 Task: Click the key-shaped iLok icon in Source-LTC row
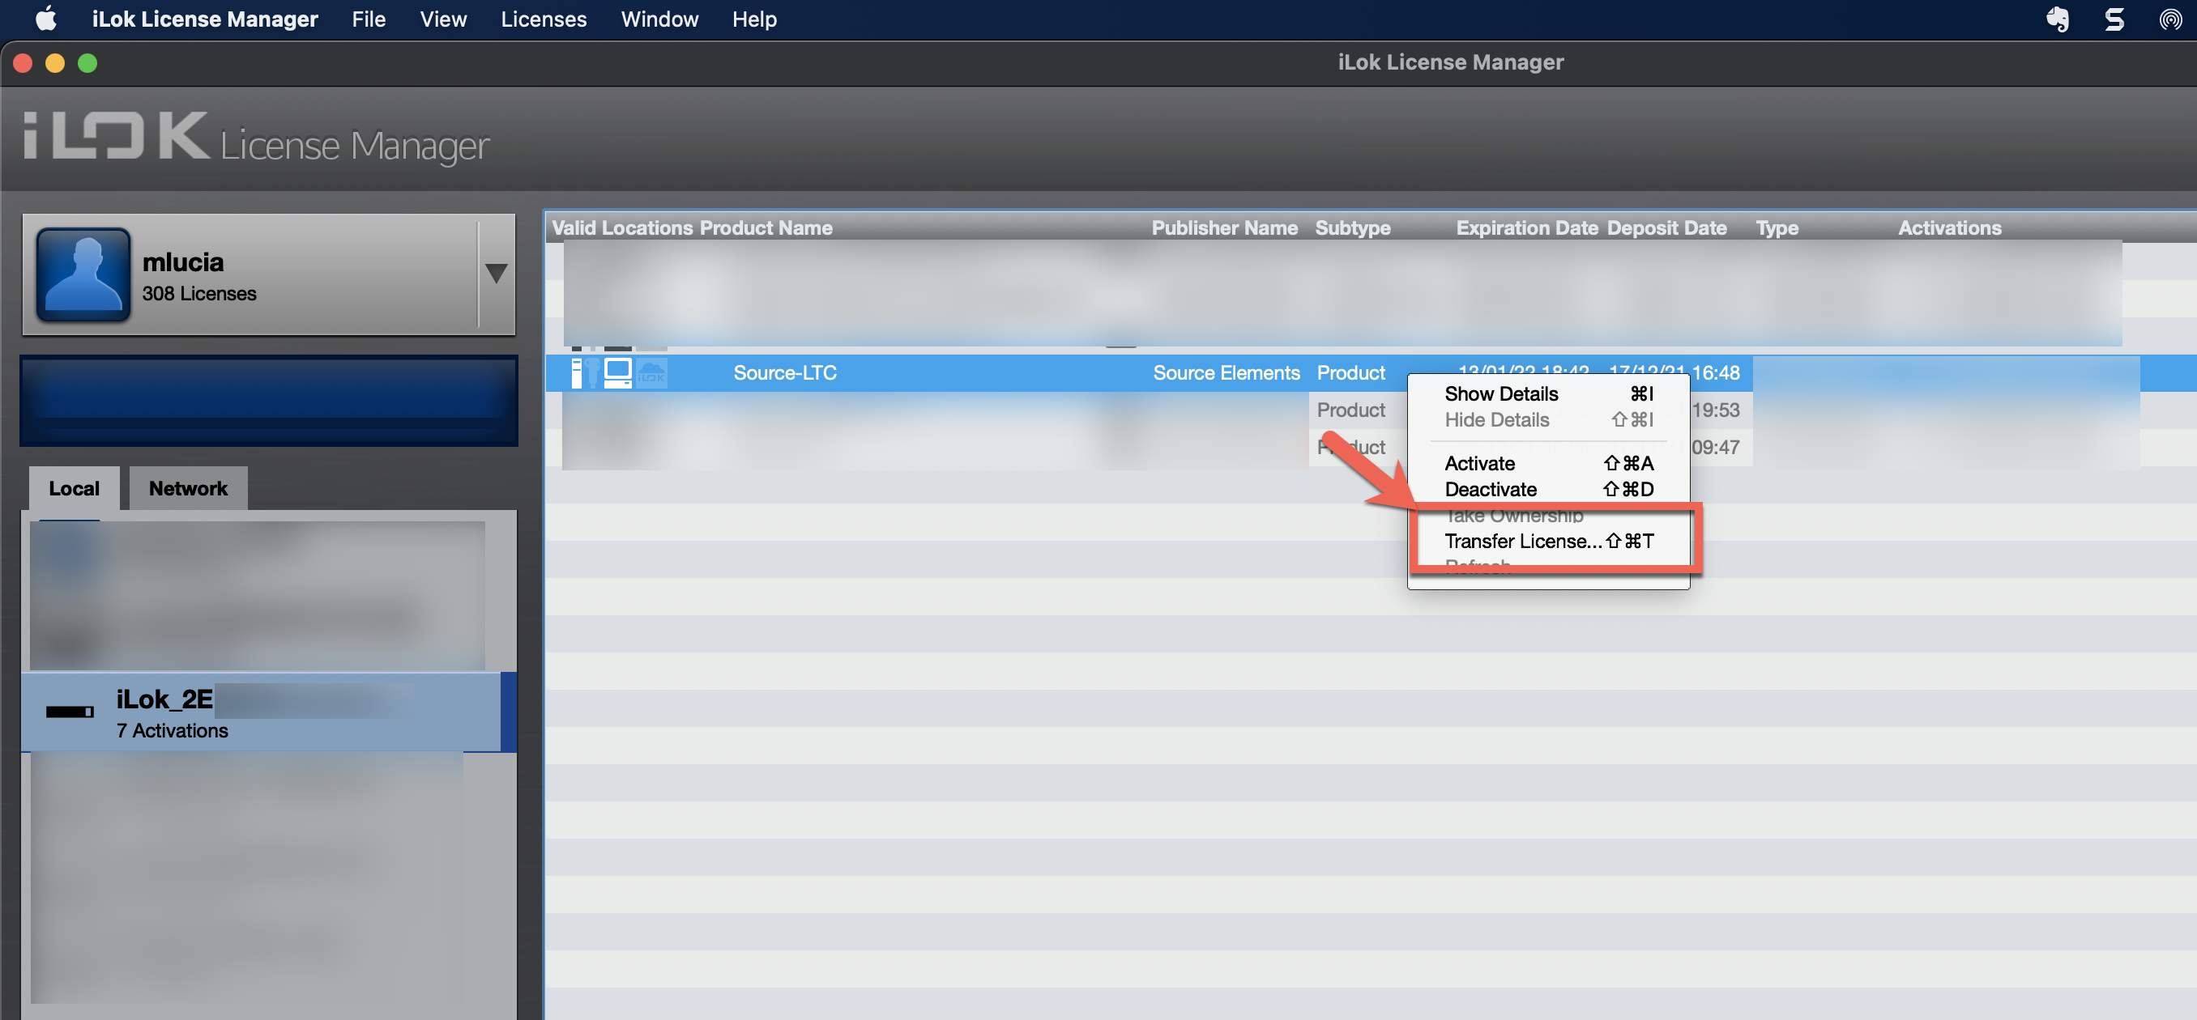593,373
